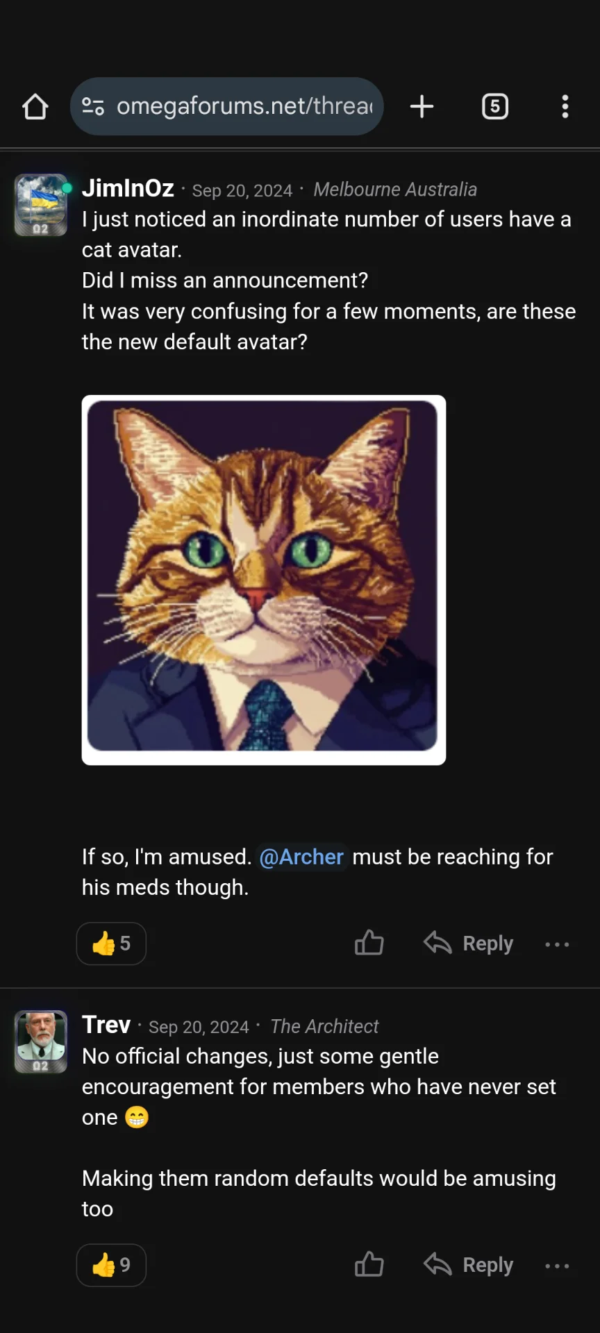Open JimInOz username profile link

click(x=128, y=188)
